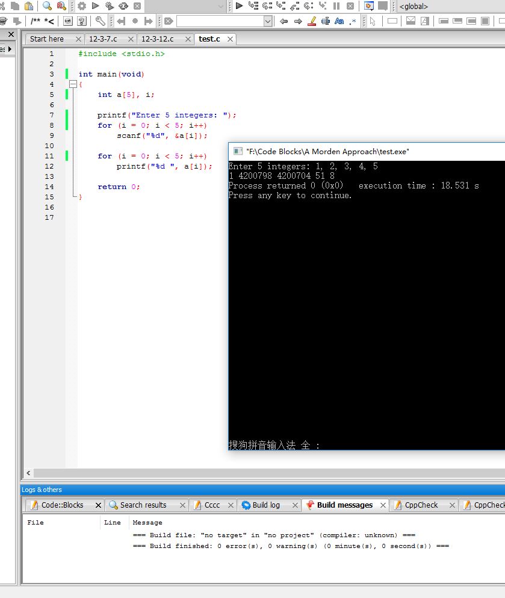Expand the side panel with the arrow
The width and height of the screenshot is (505, 598).
click(10, 49)
